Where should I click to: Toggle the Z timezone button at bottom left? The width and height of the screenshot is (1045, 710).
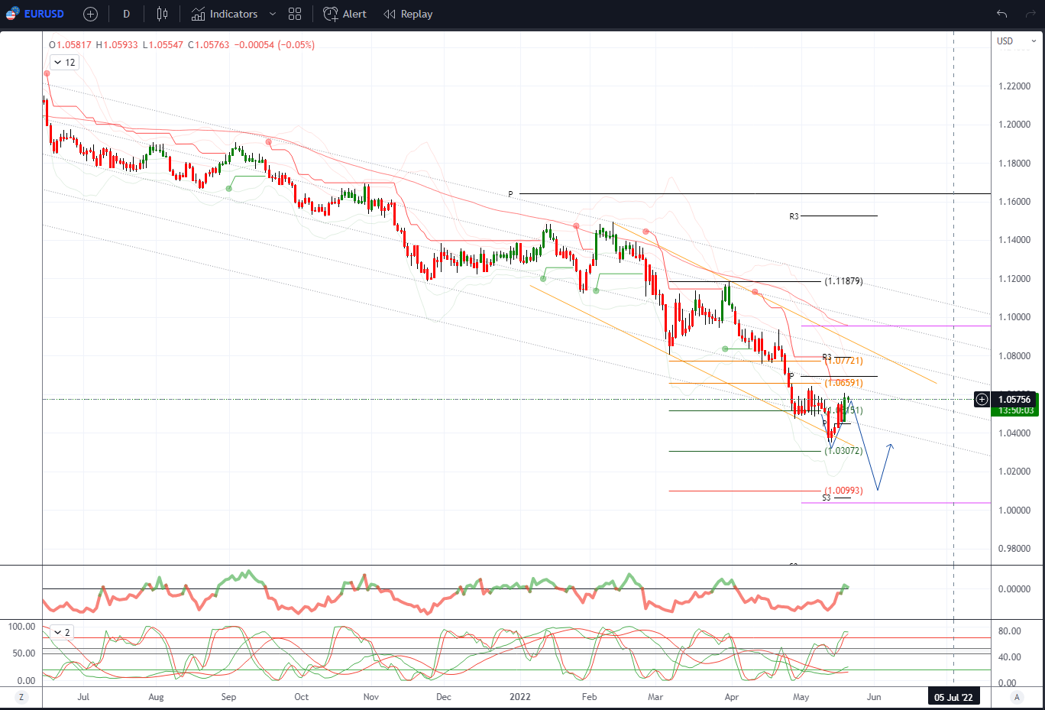coord(21,697)
